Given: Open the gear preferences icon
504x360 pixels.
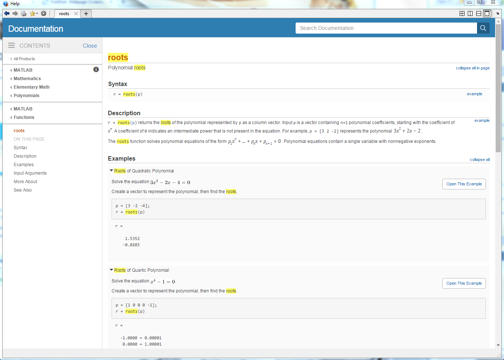Looking at the screenshot, I should pyautogui.click(x=44, y=14).
